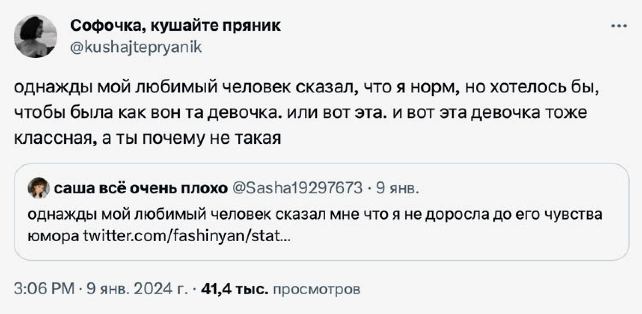Click the "9 янв. 2024 г." date
Viewport: 642px width, 314px height.
pos(137,290)
